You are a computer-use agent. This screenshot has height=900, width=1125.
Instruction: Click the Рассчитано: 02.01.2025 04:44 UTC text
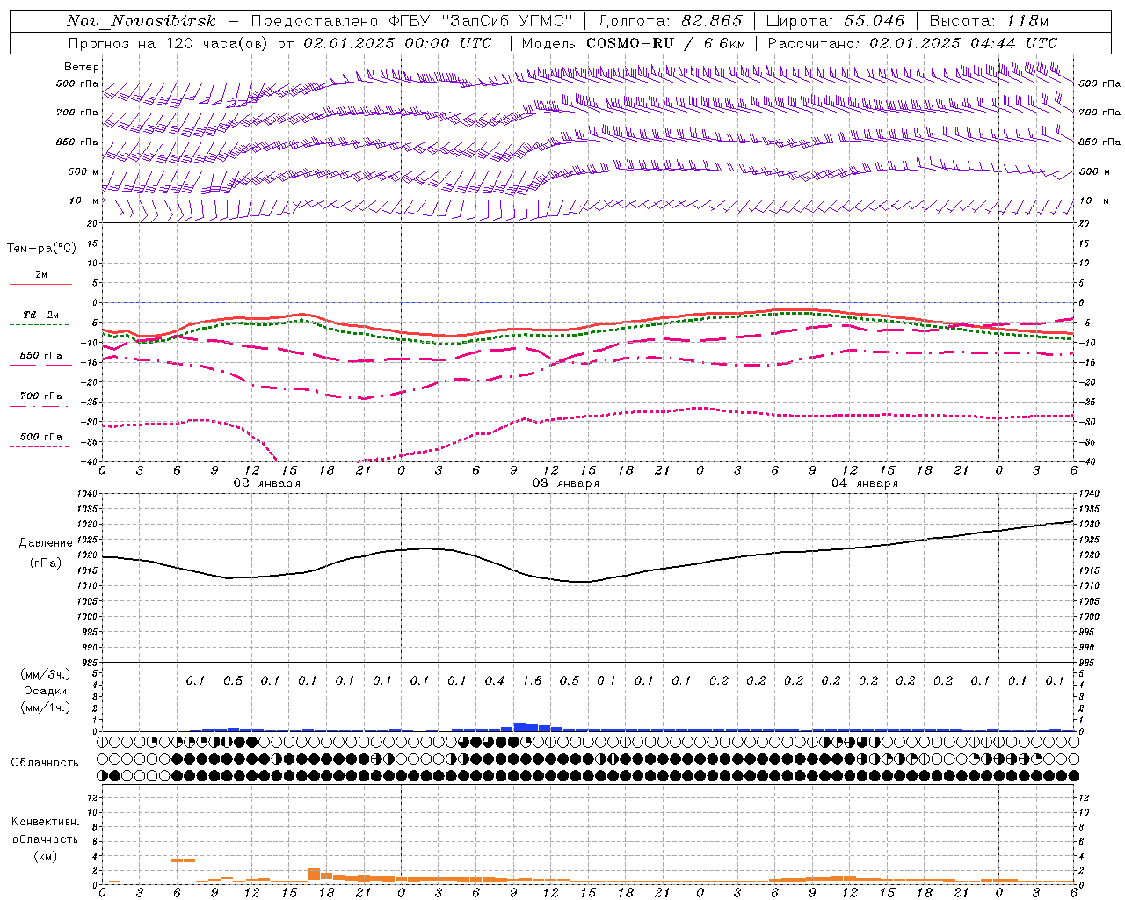pos(912,43)
